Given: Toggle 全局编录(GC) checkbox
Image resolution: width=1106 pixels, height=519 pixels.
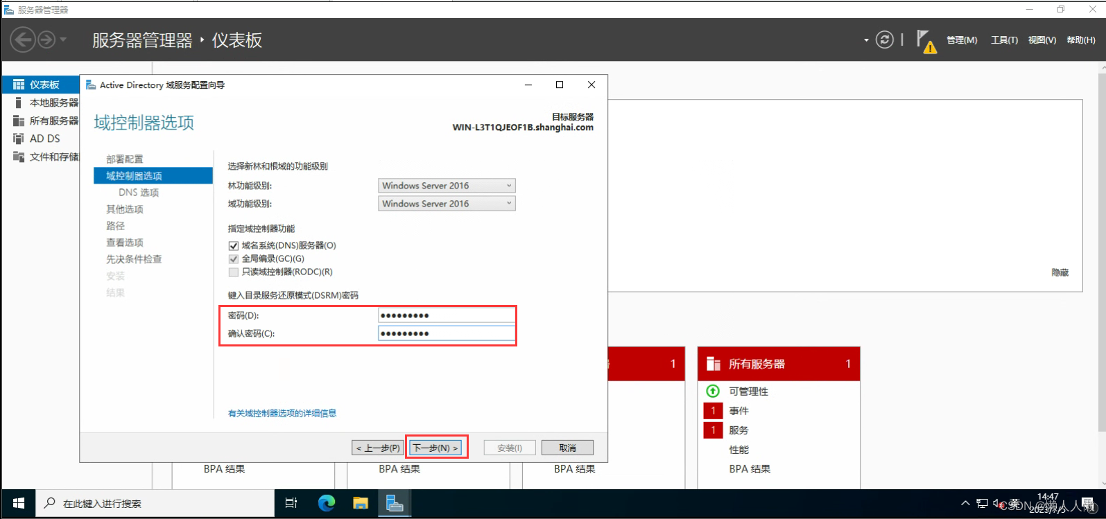Looking at the screenshot, I should coord(234,259).
